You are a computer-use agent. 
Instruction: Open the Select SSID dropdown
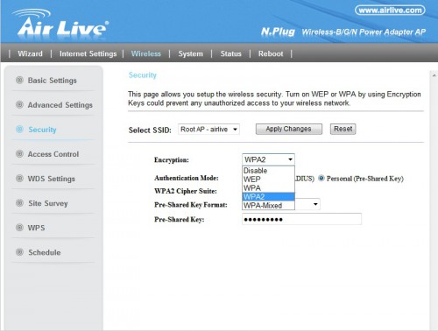tap(208, 130)
